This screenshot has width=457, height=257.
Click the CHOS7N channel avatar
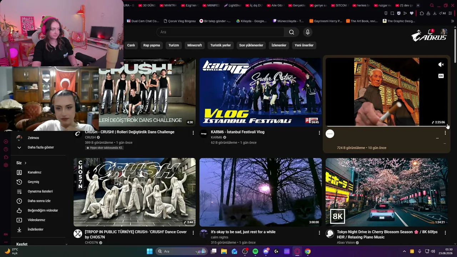78,234
